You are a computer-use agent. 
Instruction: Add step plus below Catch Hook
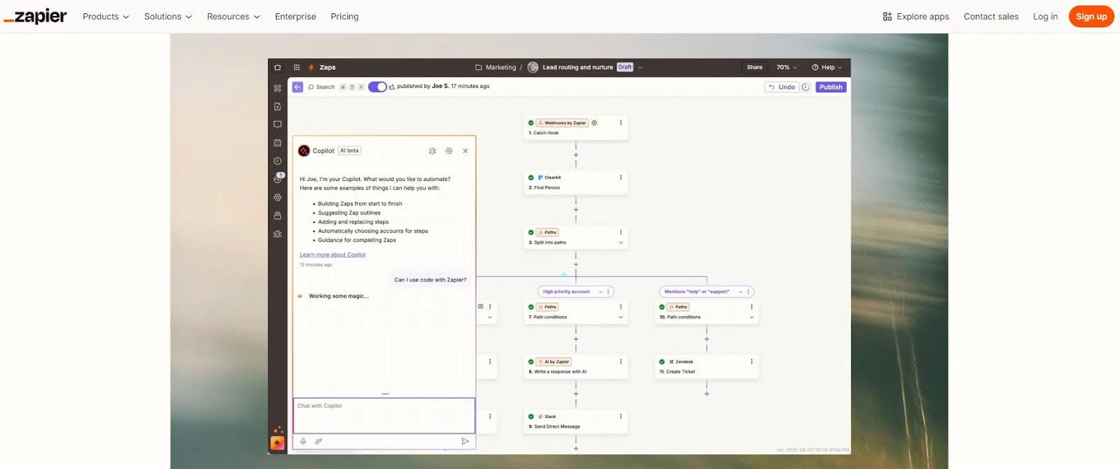click(x=576, y=155)
